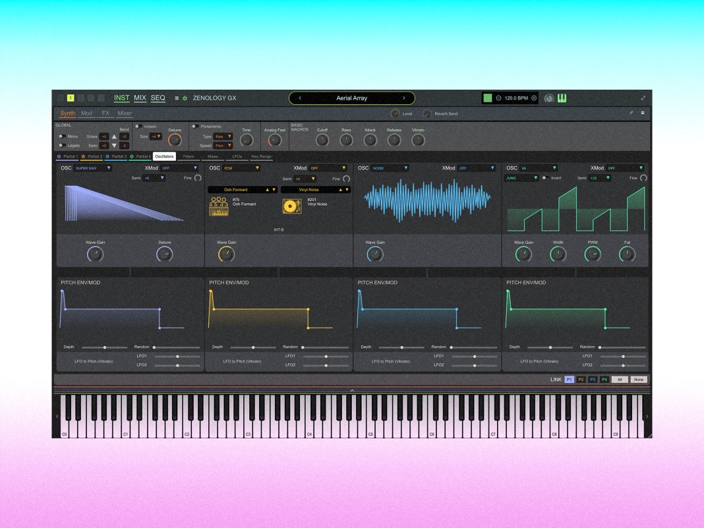
Task: Click the ZENOLOGY GX power icon
Action: pos(185,98)
